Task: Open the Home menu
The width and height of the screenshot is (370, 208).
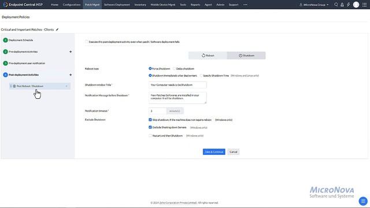Action: (x=54, y=5)
